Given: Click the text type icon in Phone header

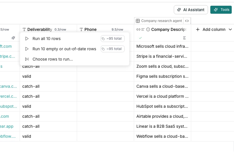Looking at the screenshot, I should (x=81, y=29).
